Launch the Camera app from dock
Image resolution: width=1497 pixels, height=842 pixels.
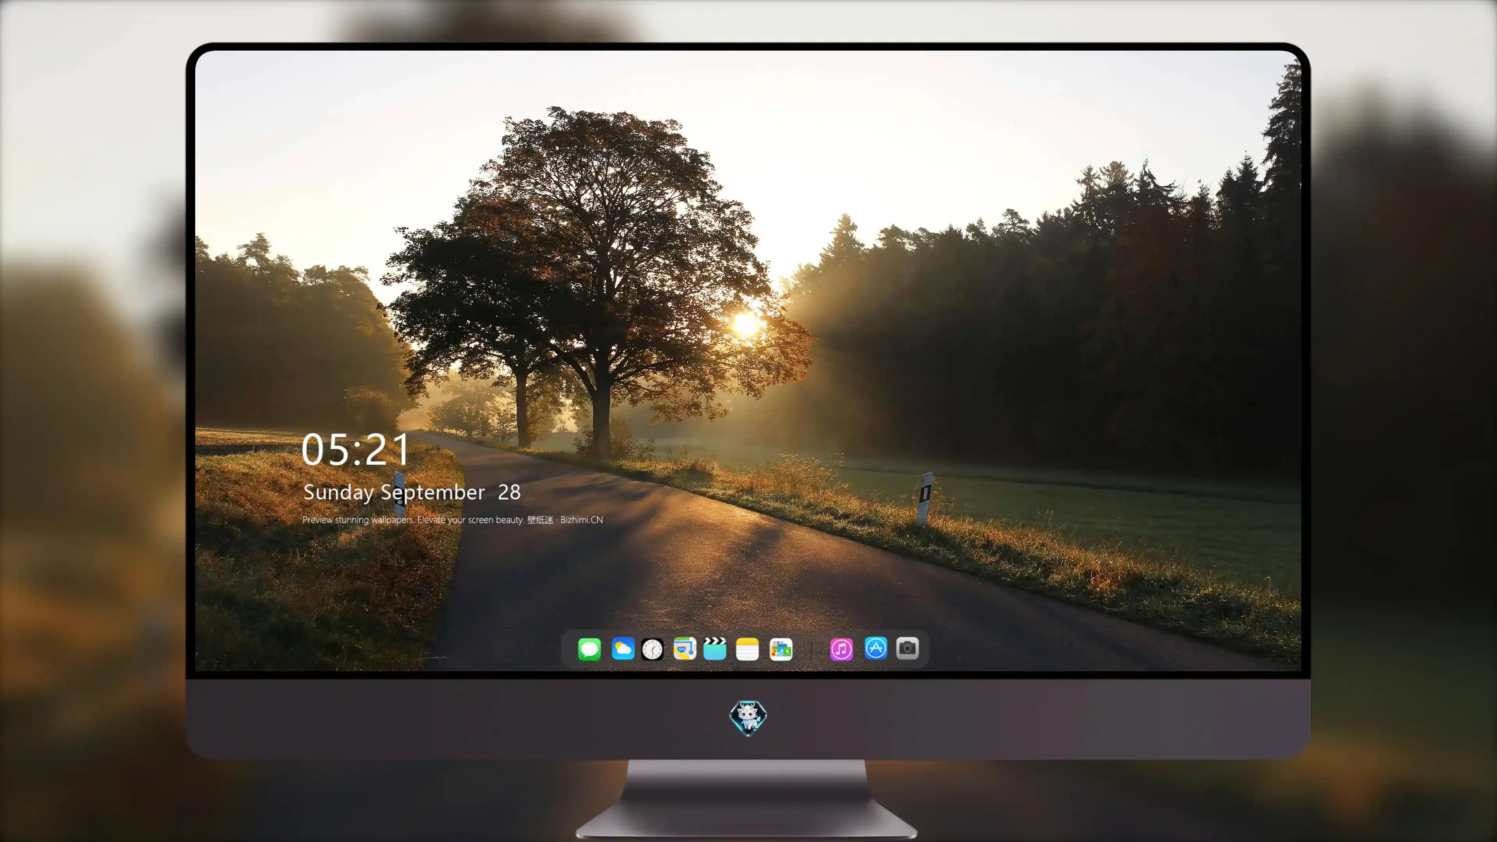(x=907, y=648)
